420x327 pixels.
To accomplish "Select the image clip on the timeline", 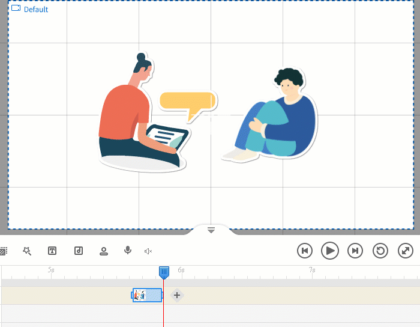I will point(148,295).
